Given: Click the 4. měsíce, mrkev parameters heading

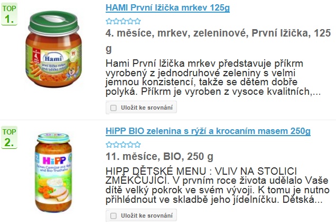Looking at the screenshot, I should click(x=218, y=41).
